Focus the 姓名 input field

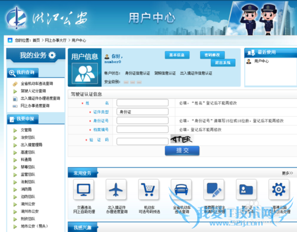pyautogui.click(x=143, y=103)
